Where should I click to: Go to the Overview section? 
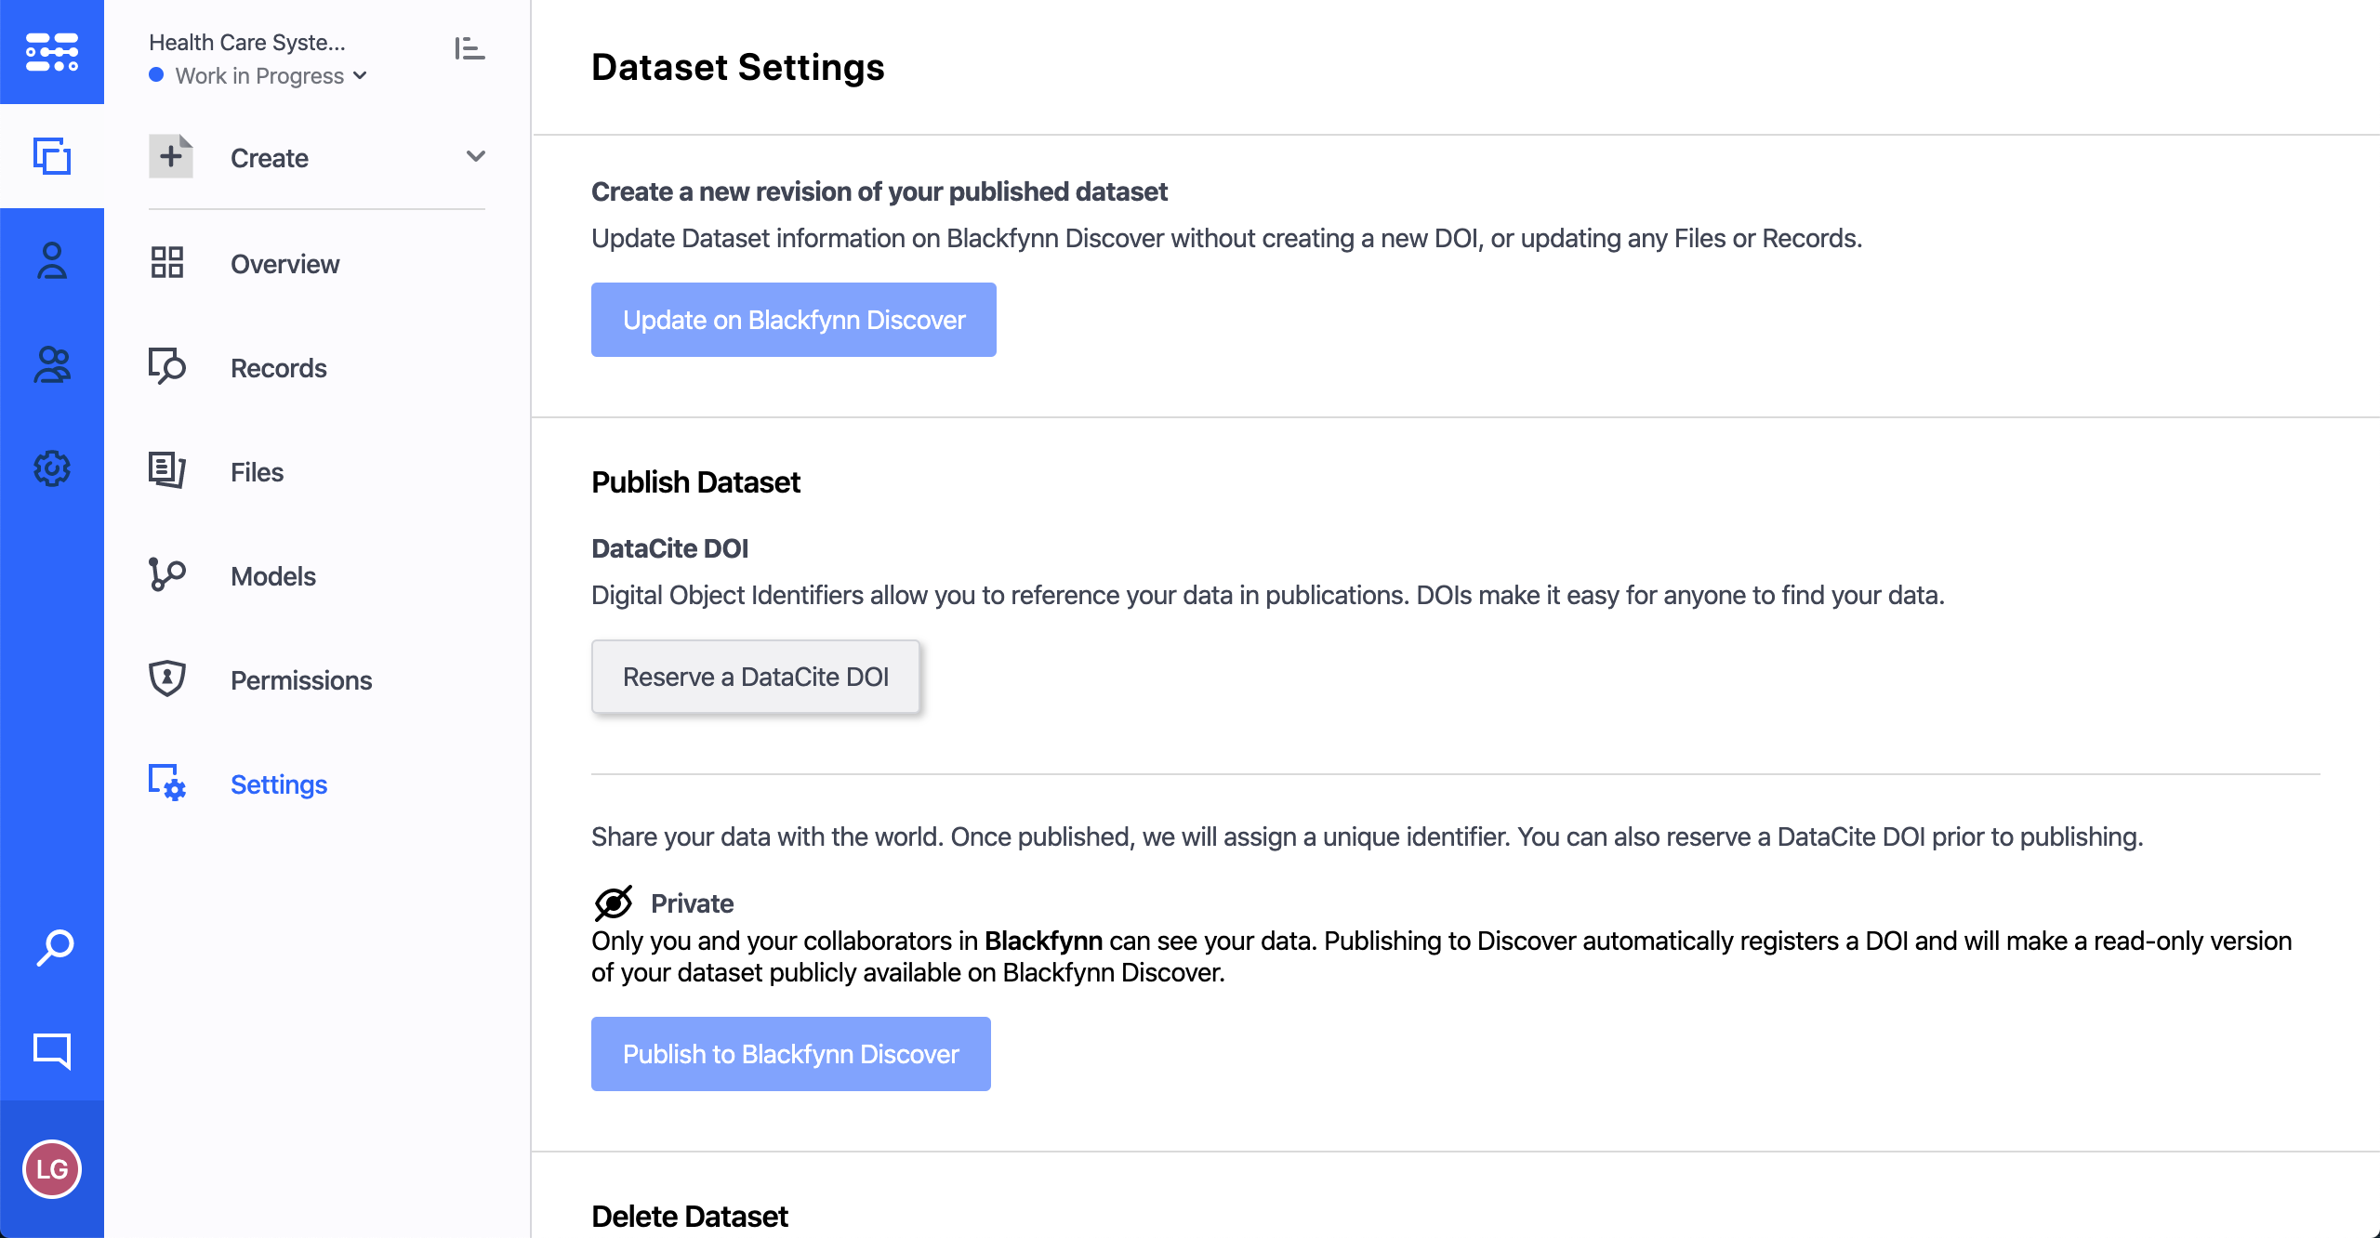coord(284,264)
